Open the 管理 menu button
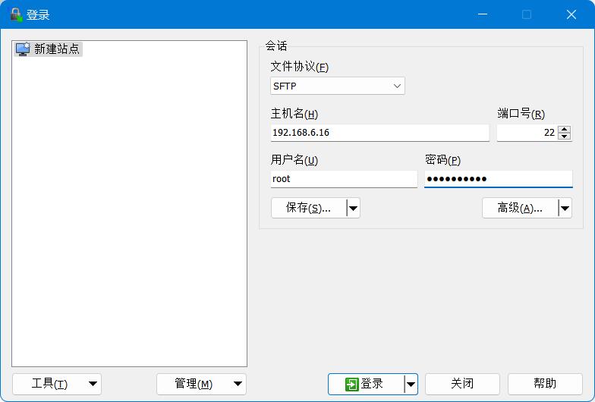Screen dimensions: 595x402 tap(201, 384)
